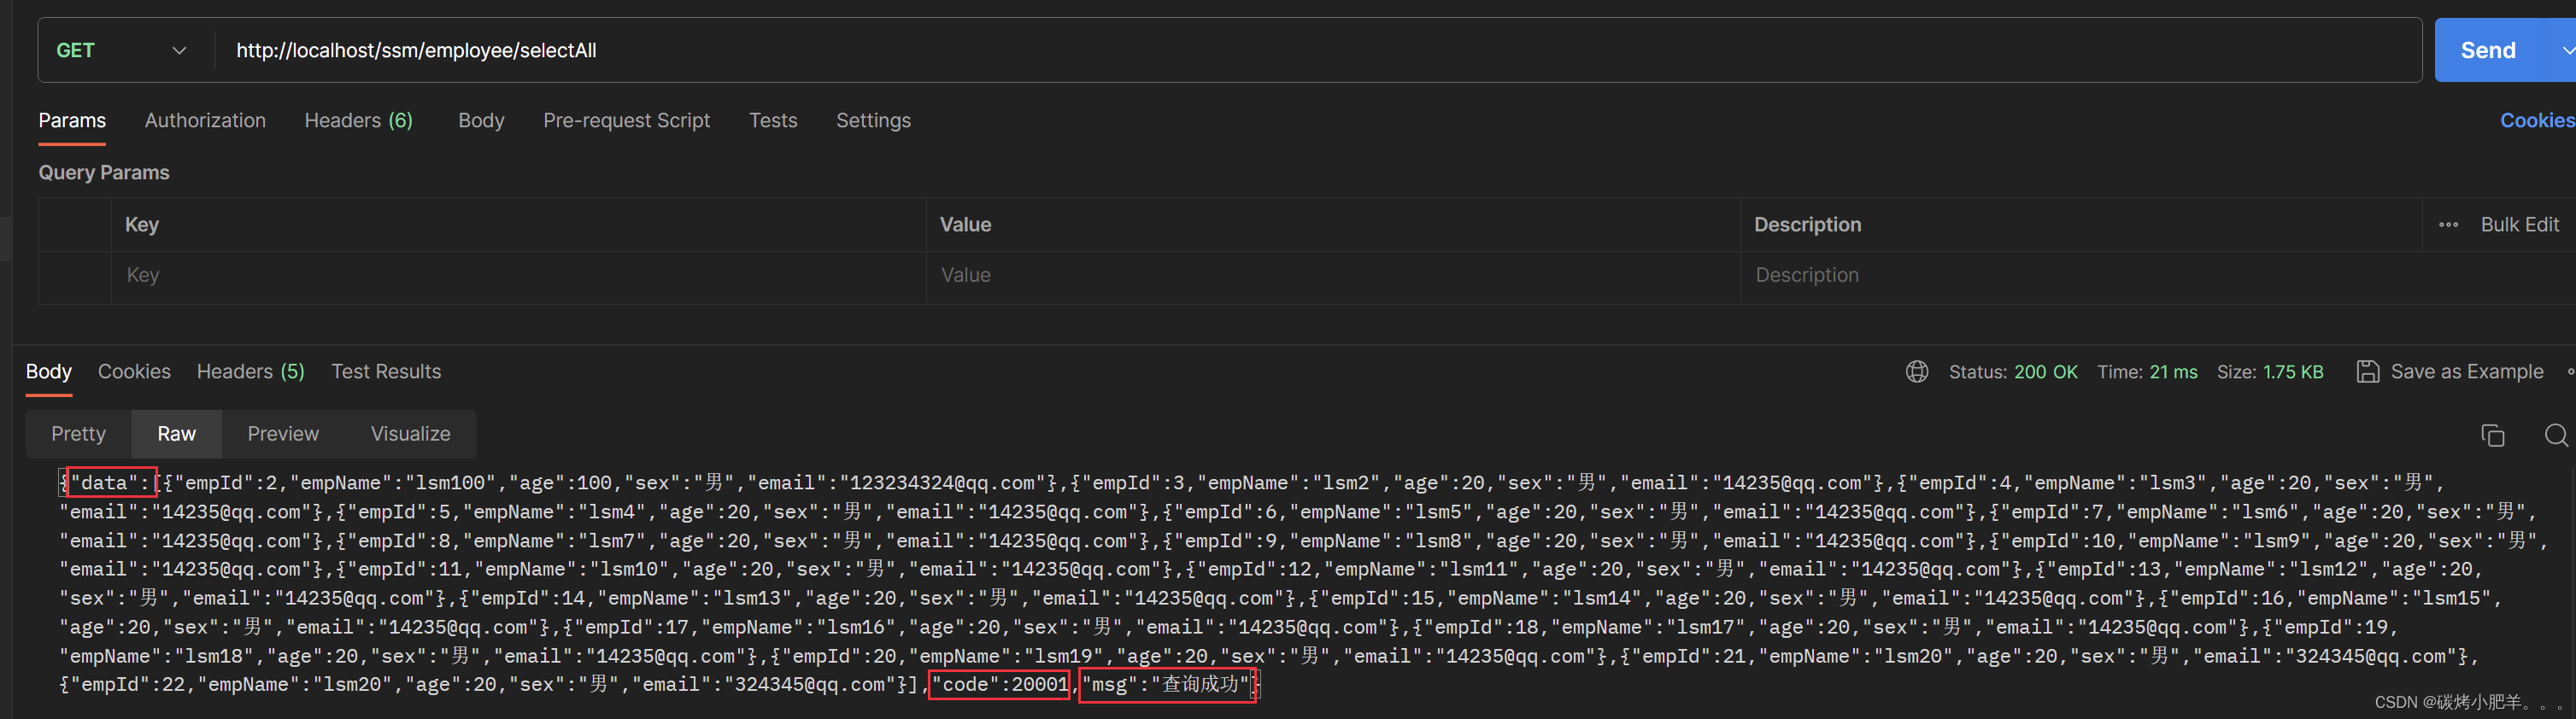Open the Authorization tab
Screen dimensions: 2576x719
point(205,120)
